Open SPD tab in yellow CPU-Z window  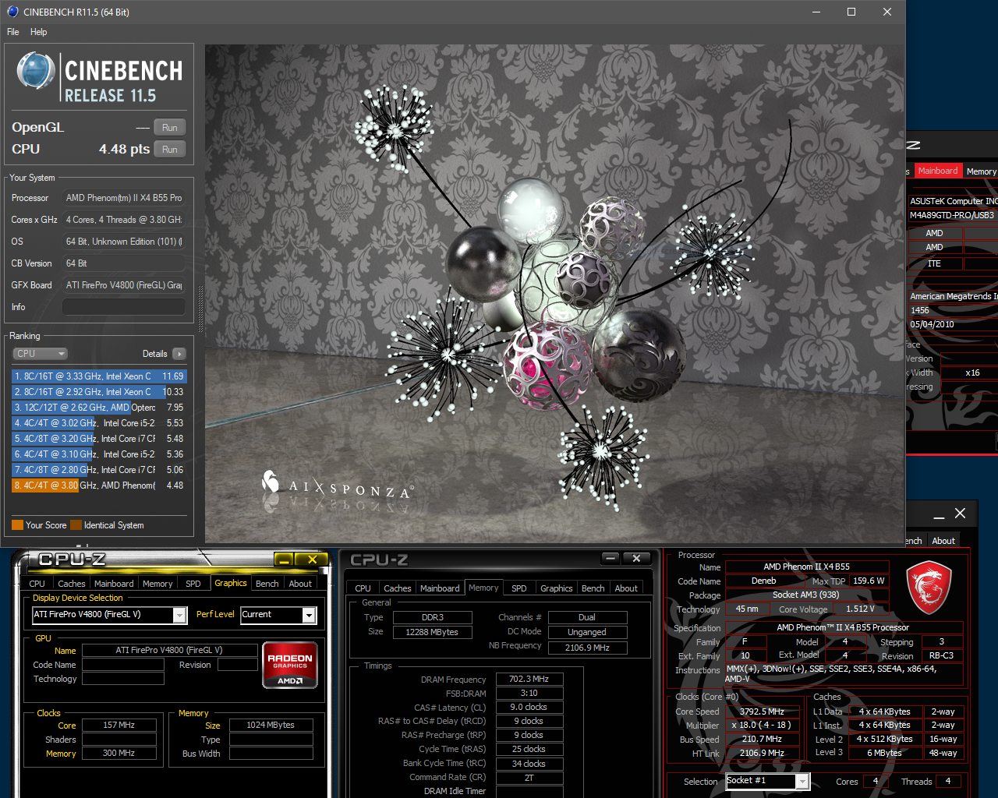coord(193,584)
